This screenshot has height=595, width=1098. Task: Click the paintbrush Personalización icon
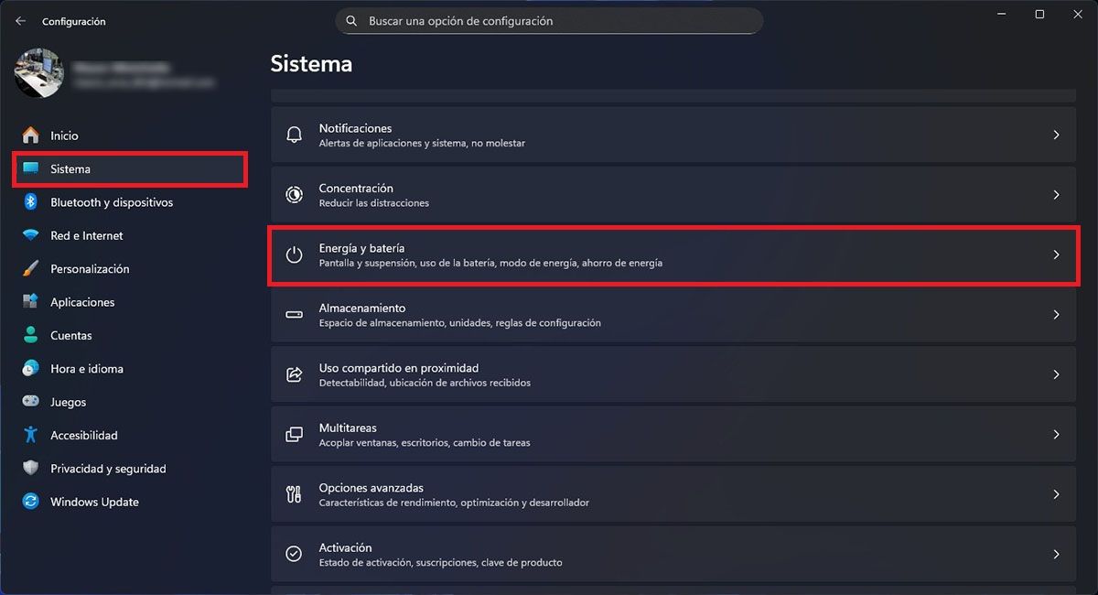pos(31,269)
